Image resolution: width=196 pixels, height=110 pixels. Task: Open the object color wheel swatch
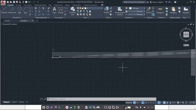click(x=126, y=8)
